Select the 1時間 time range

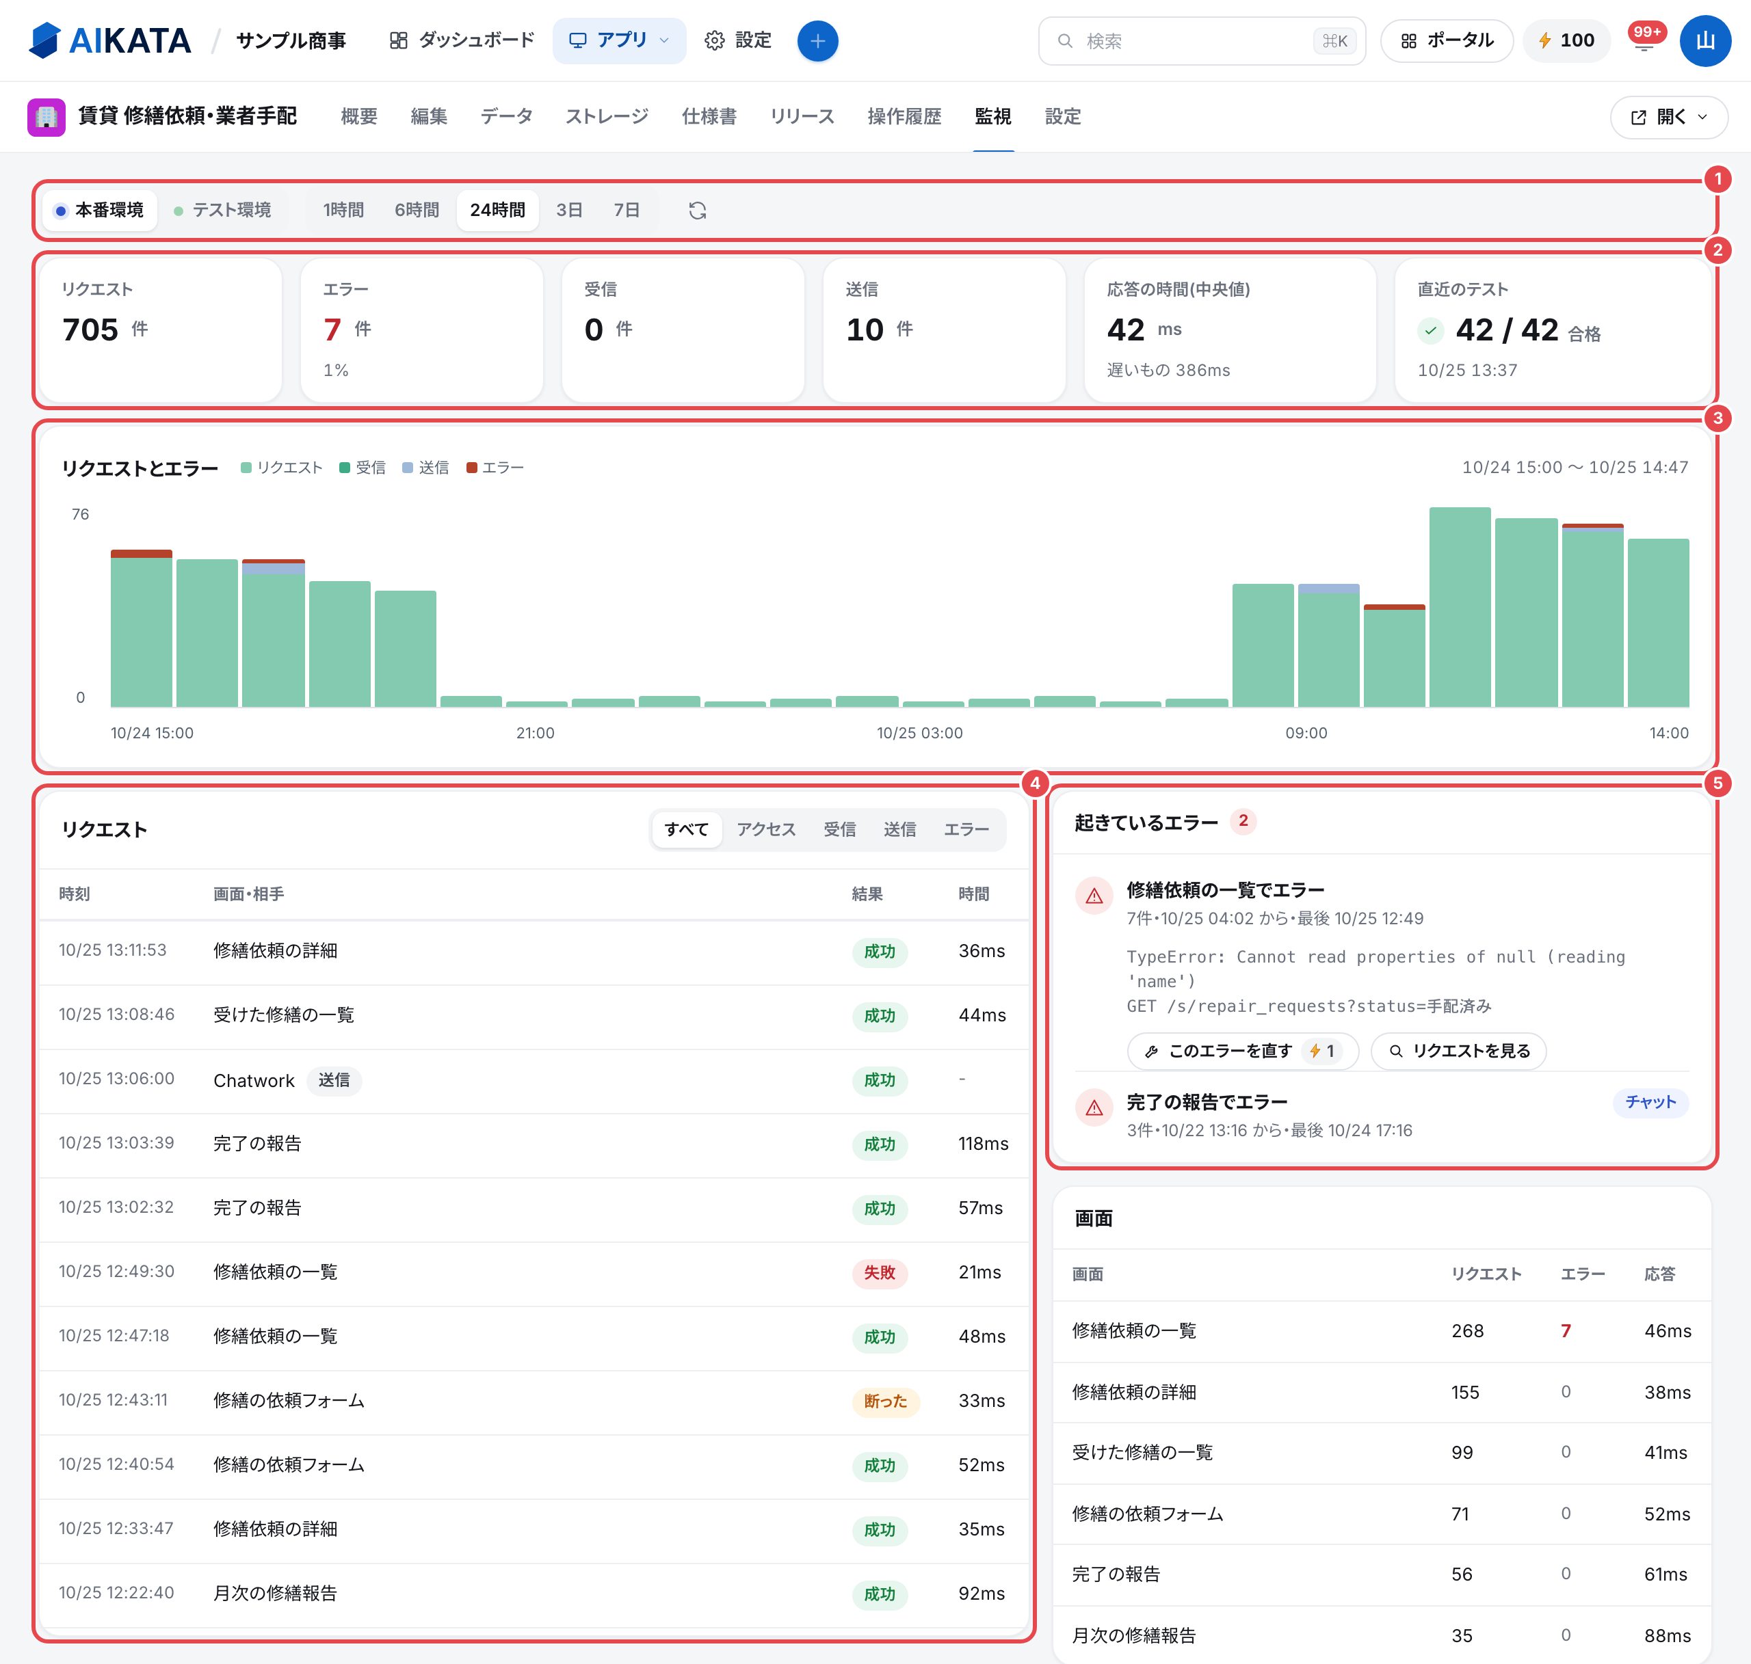[x=343, y=210]
